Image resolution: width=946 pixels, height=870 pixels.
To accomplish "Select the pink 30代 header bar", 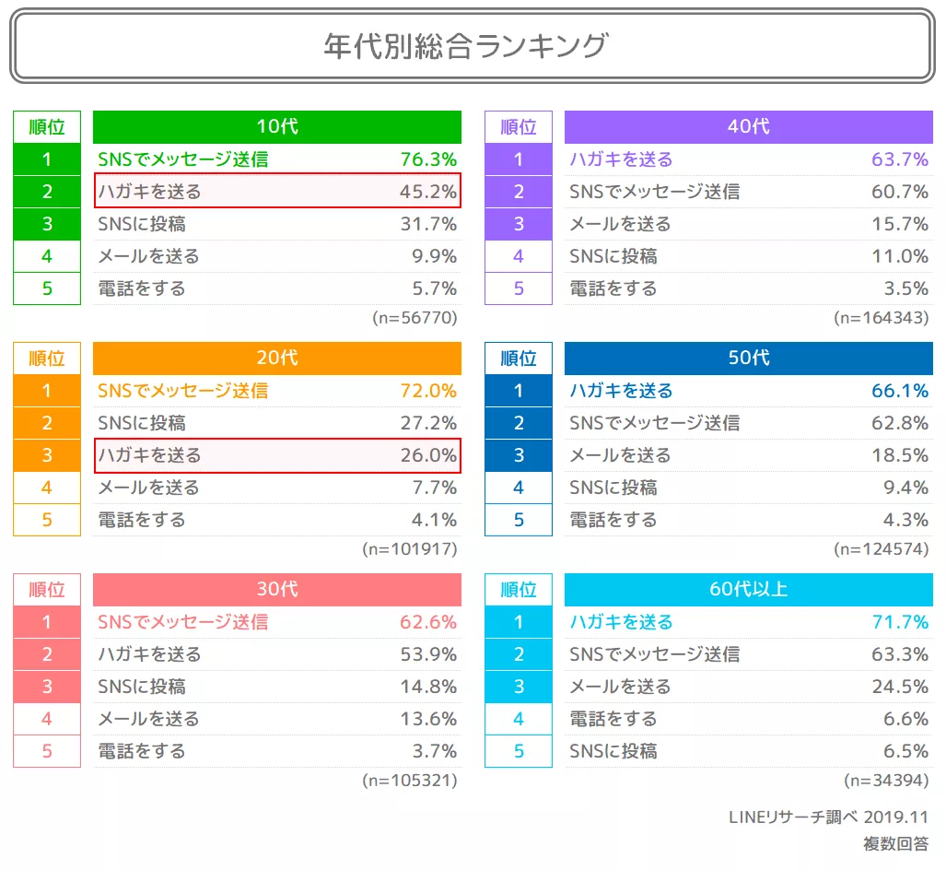I will (276, 590).
